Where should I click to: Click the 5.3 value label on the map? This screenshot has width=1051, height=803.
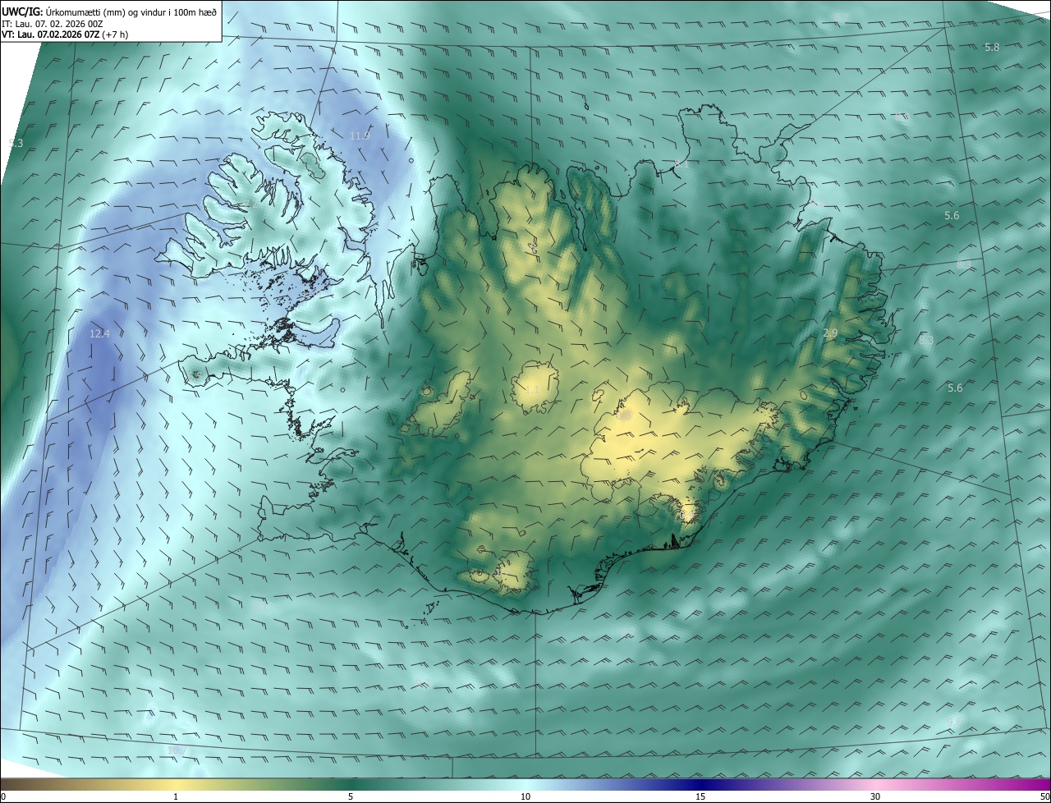coord(16,143)
